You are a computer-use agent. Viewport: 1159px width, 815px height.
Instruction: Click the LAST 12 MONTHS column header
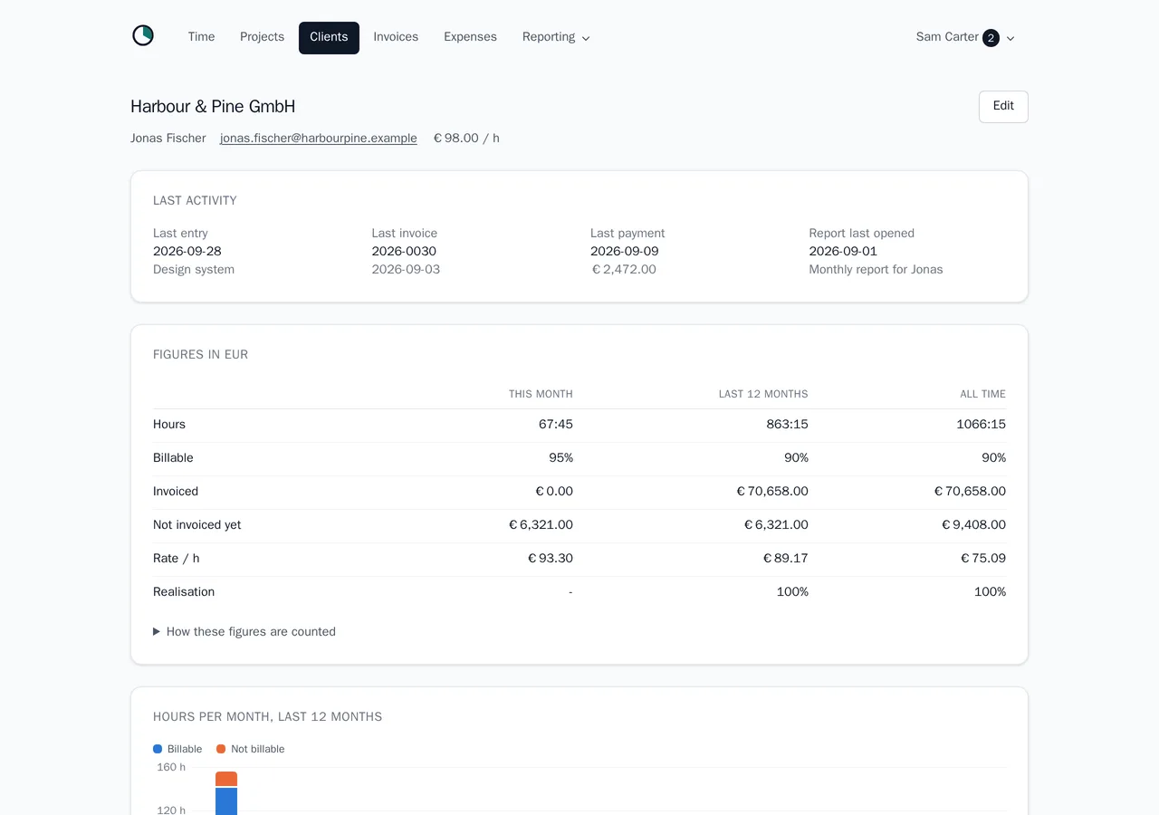click(763, 394)
